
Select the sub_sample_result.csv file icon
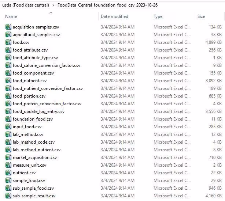pyautogui.click(x=8, y=196)
